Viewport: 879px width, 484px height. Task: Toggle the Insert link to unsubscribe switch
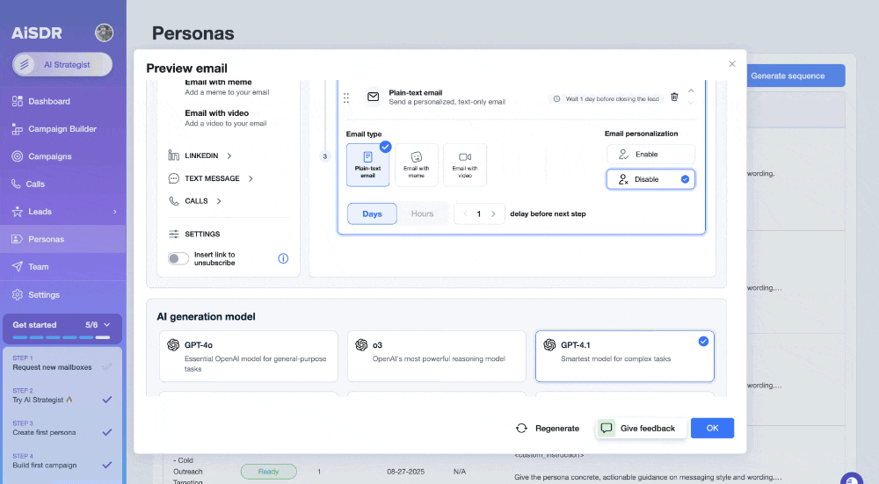click(x=178, y=258)
